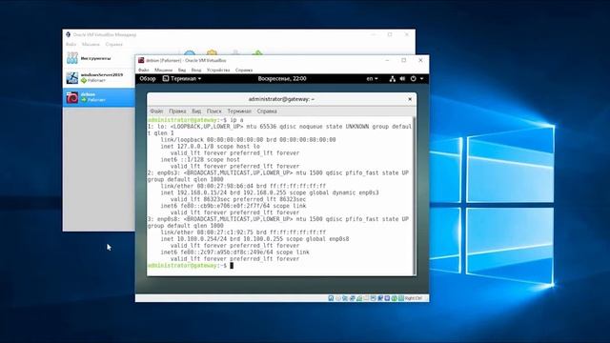Click the keyboard capture arrow icon
Screen dimensions: 610x343
point(401,298)
